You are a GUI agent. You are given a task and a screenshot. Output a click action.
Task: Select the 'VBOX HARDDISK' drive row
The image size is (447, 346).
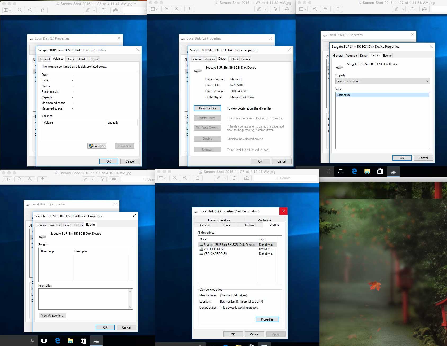(x=238, y=254)
